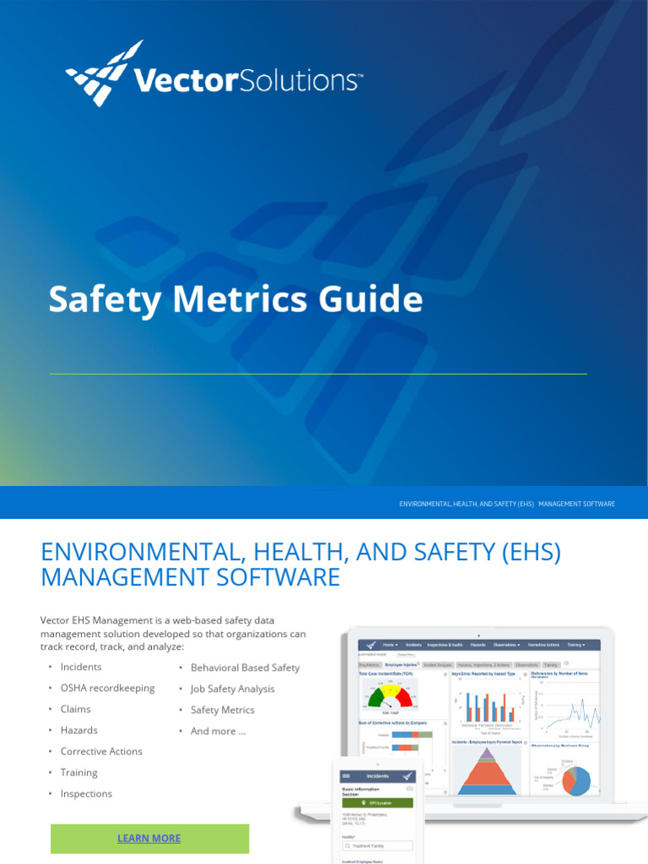Image resolution: width=648 pixels, height=864 pixels.
Task: Click the 'Inspections' bullet item
Action: pyautogui.click(x=86, y=793)
